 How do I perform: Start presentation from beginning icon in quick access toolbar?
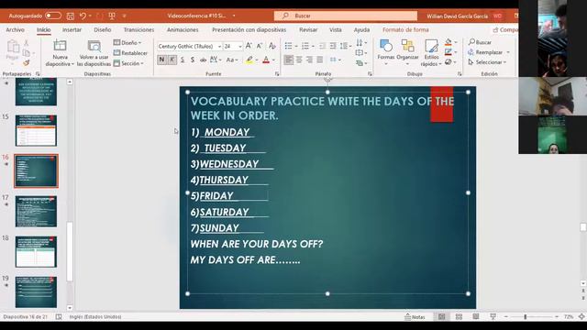pyautogui.click(x=112, y=16)
